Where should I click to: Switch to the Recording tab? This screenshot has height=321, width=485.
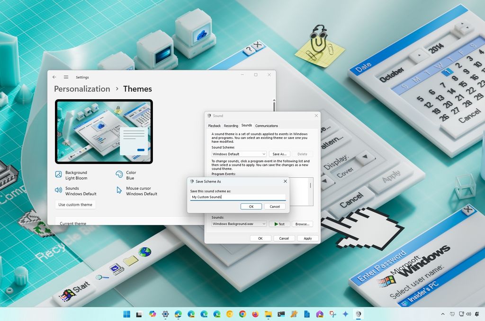click(231, 126)
